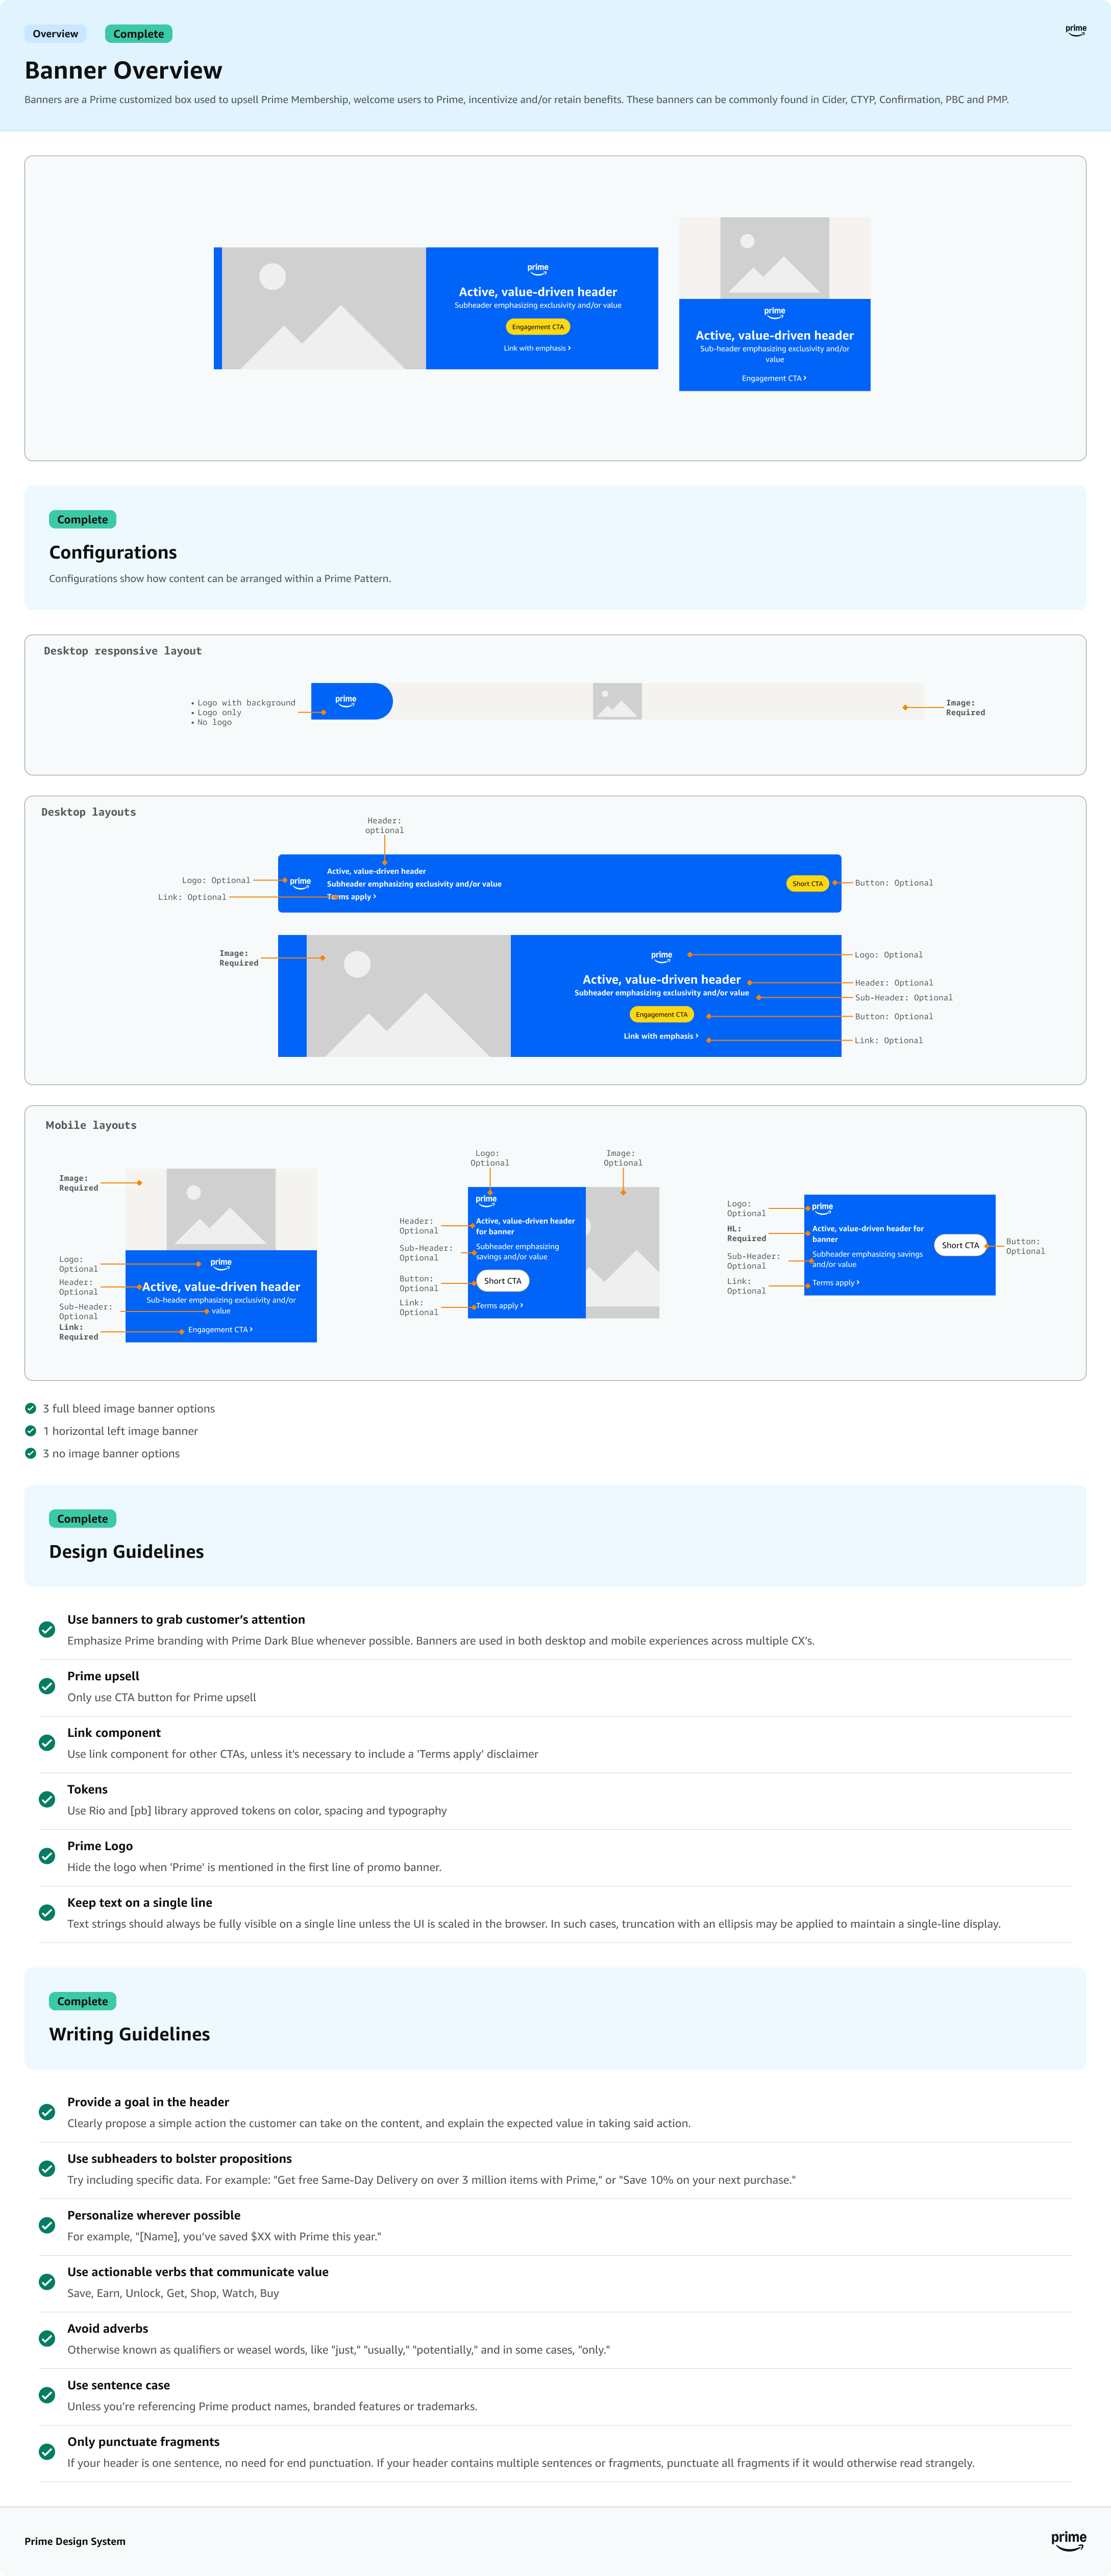The width and height of the screenshot is (1111, 2576).
Task: Click the check icon beside 1 horizontal left image banner
Action: pos(31,1431)
